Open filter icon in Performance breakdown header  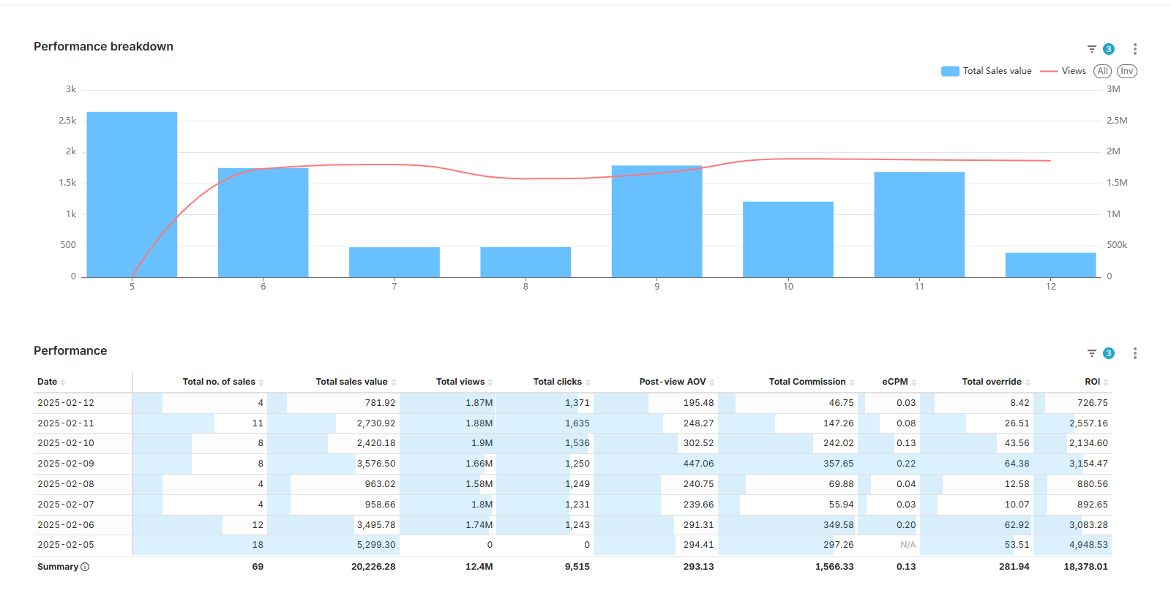click(1091, 49)
